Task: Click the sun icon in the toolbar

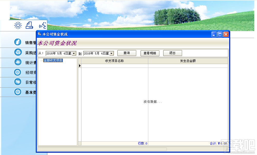Action: tap(18, 25)
